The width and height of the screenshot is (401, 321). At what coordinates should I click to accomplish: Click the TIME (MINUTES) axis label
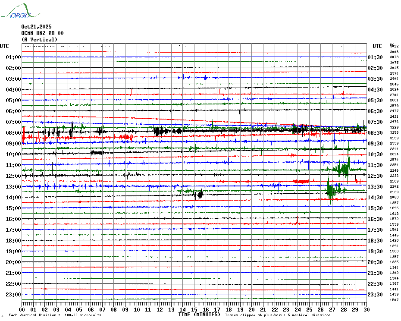click(x=200, y=315)
